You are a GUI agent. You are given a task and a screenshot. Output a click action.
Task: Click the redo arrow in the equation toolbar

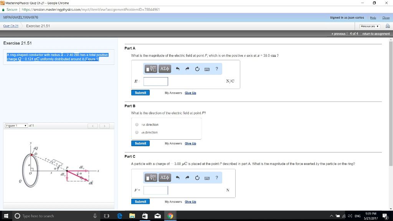pos(187,68)
